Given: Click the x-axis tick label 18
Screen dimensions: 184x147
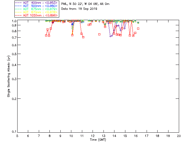Looking at the screenshot, I should [157, 136].
